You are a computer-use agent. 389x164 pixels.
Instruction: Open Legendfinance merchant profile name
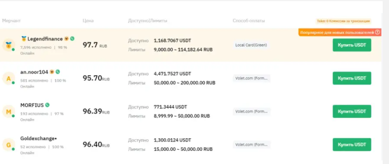click(45, 39)
